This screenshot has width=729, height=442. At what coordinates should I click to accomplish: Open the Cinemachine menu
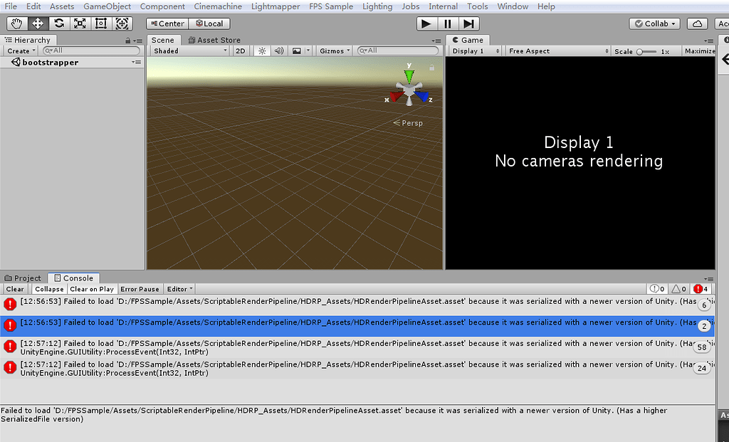tap(217, 6)
